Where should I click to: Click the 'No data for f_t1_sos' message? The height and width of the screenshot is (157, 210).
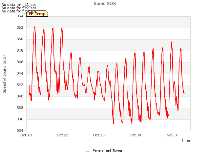19,5
